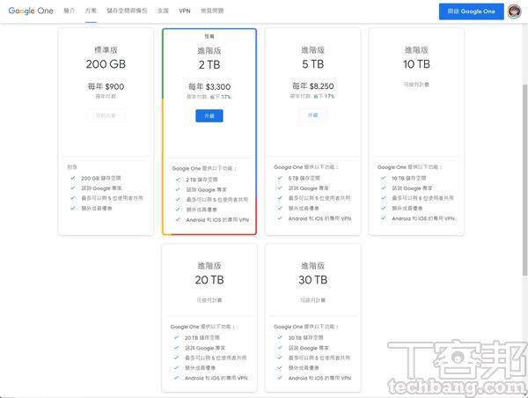Click the '30 TB 儲存空間' feature row
This screenshot has width=528, height=398.
tap(305, 337)
